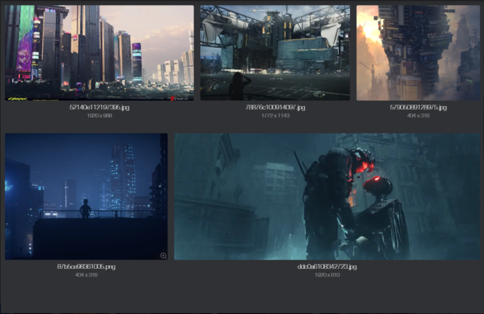Image resolution: width=484 pixels, height=314 pixels.
Task: Select the filename ending in 975.jpg
Action: coord(418,107)
